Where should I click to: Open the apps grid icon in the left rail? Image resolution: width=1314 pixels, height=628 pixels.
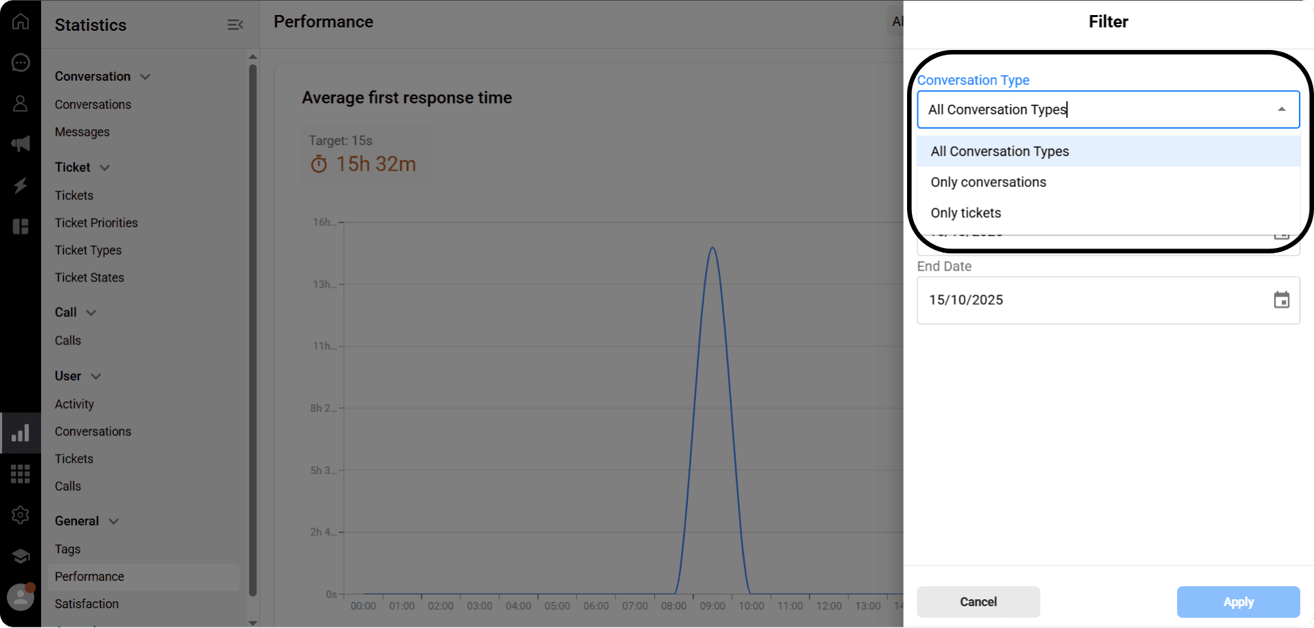click(x=21, y=473)
